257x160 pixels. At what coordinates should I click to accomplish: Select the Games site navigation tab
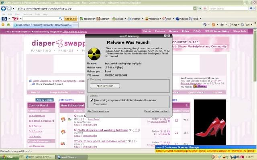(x=173, y=31)
